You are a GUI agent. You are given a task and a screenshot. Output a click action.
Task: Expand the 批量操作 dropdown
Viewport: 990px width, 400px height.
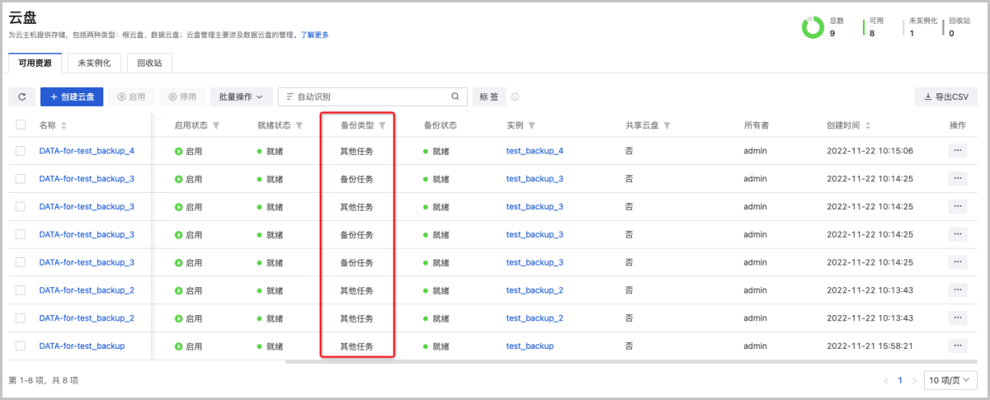(x=241, y=97)
